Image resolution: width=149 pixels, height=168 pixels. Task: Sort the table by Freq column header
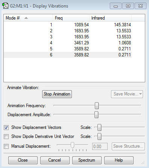pyautogui.click(x=71, y=18)
